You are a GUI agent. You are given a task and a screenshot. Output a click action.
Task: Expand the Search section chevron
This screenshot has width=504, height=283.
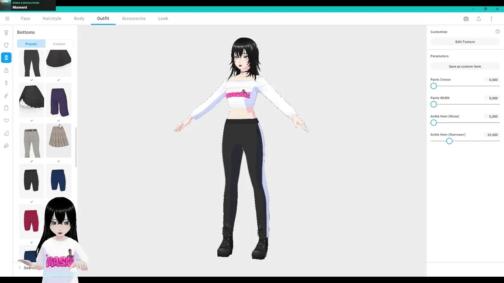point(20,268)
